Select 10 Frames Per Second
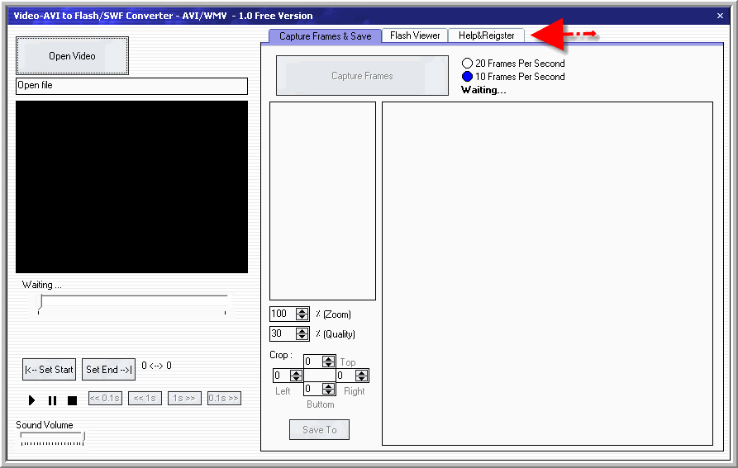Viewport: 738px width, 468px height. pos(467,77)
